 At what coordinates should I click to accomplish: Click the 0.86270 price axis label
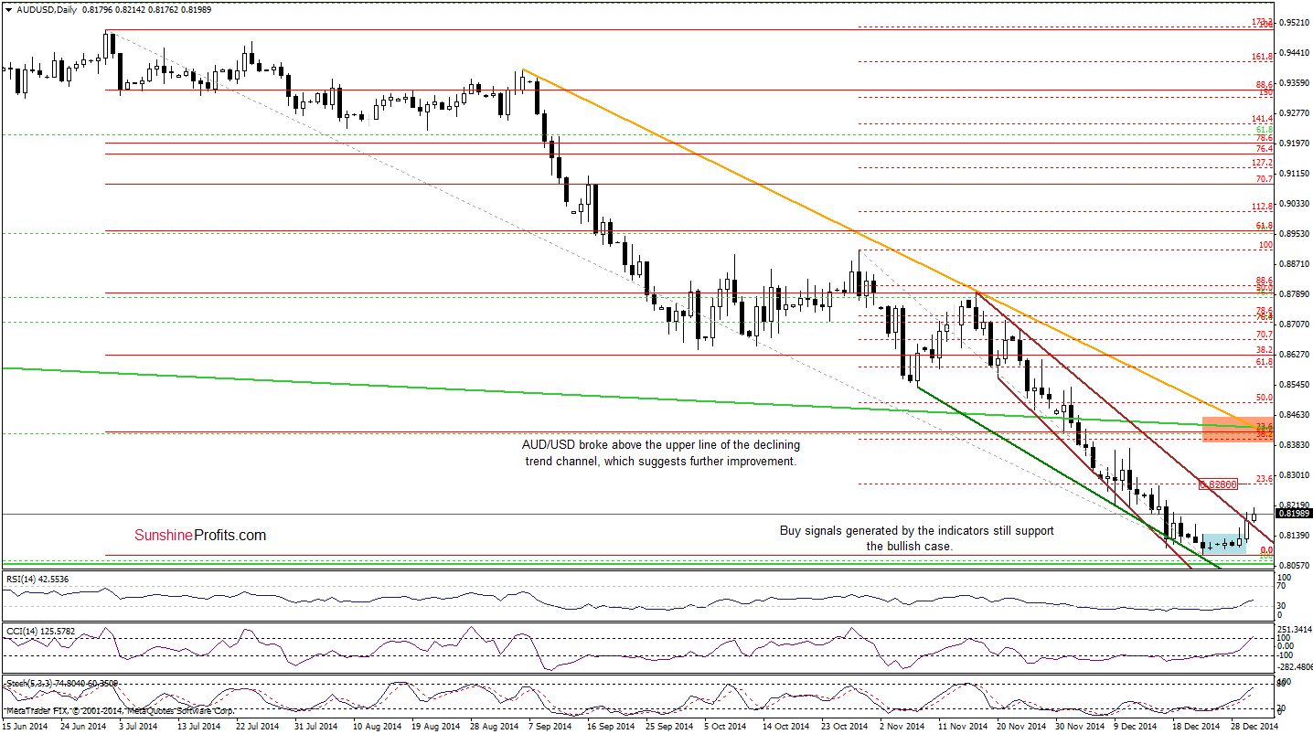1295,355
